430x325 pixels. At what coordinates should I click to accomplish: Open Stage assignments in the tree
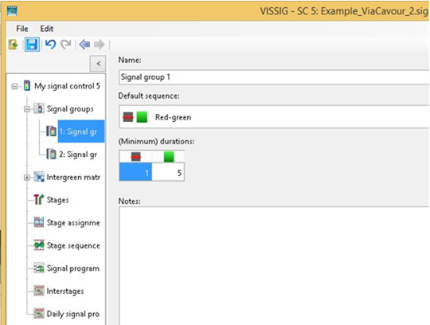pyautogui.click(x=73, y=223)
